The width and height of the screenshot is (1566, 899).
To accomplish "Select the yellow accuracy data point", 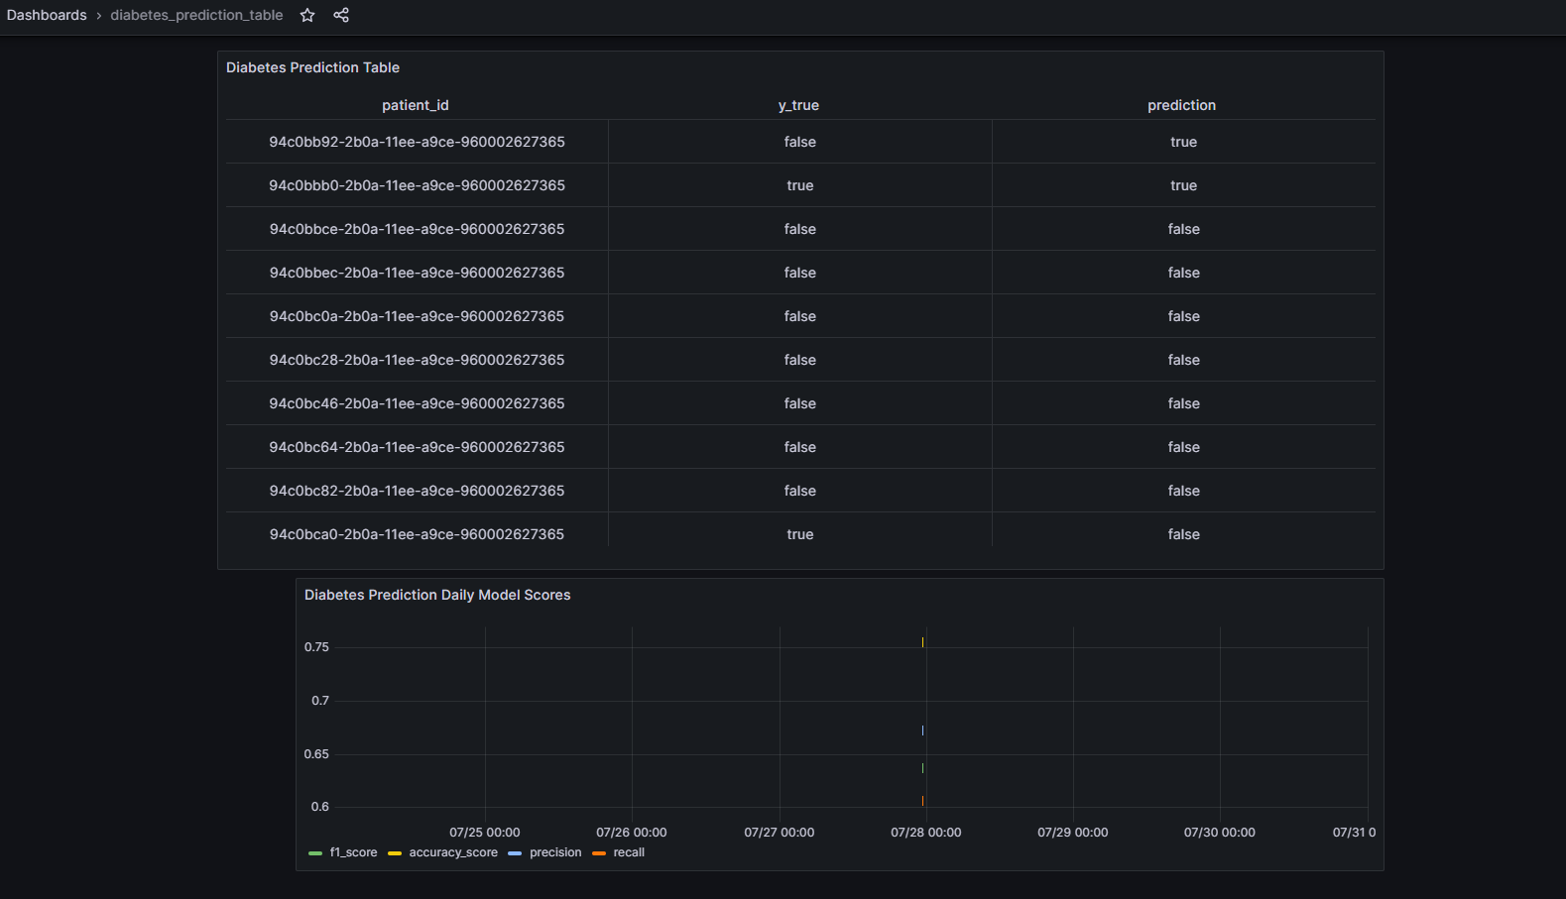I will coord(922,642).
